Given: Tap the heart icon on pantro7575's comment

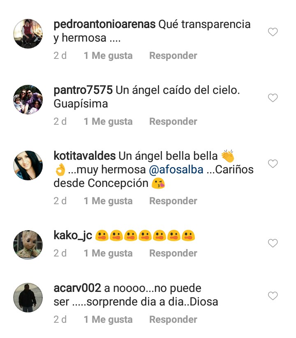Looking at the screenshot, I should [x=273, y=98].
